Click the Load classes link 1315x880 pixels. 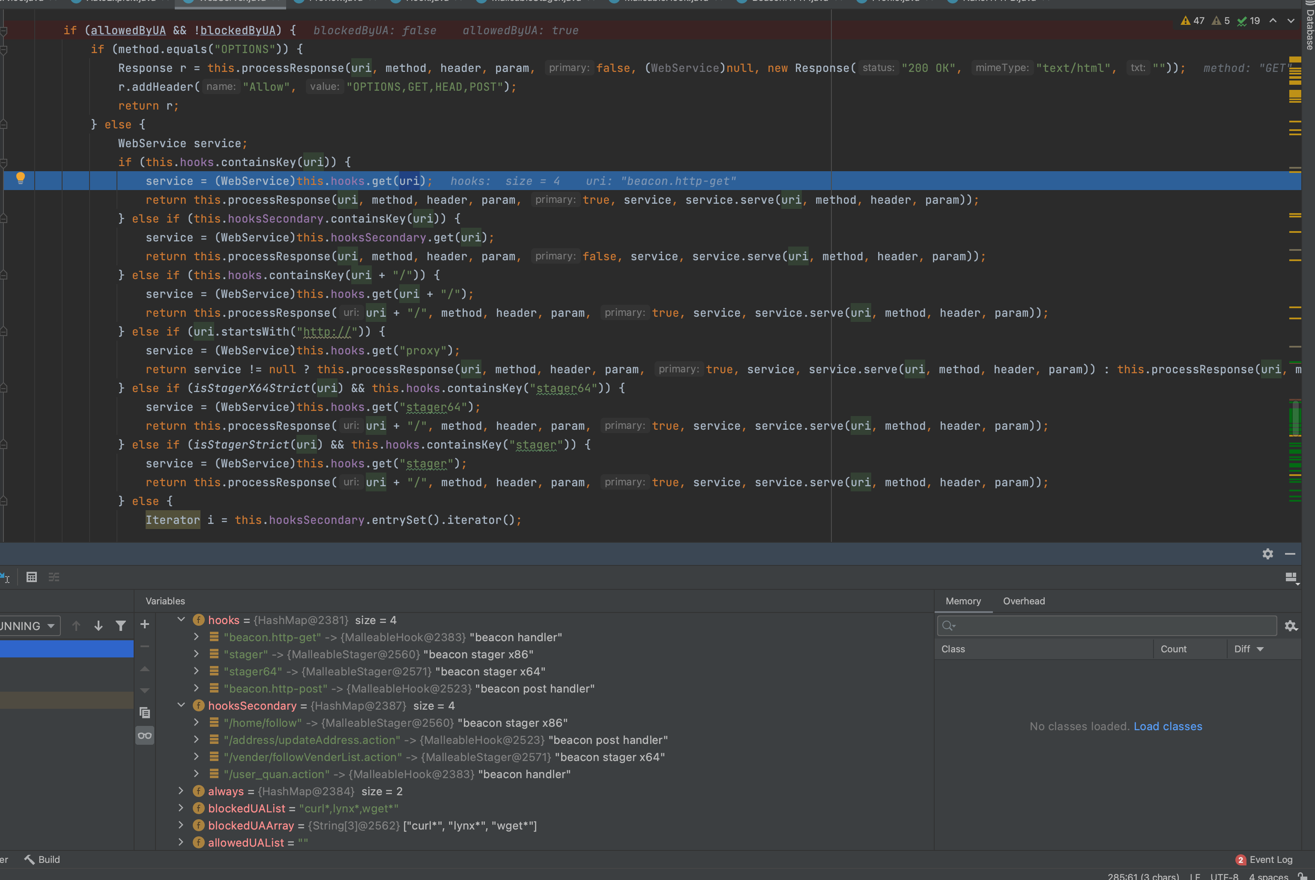tap(1168, 726)
